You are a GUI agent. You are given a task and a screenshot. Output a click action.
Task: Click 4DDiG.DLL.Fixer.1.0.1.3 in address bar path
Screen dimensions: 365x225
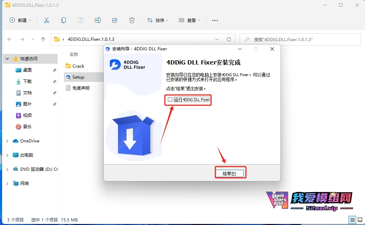(91, 39)
